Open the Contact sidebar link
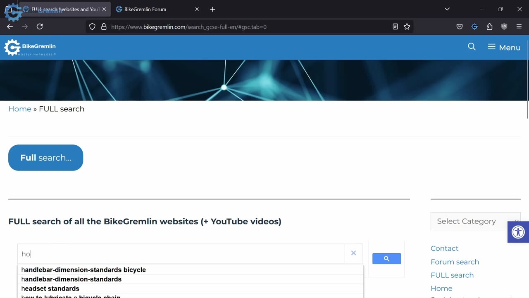The height and width of the screenshot is (298, 529). [444, 248]
